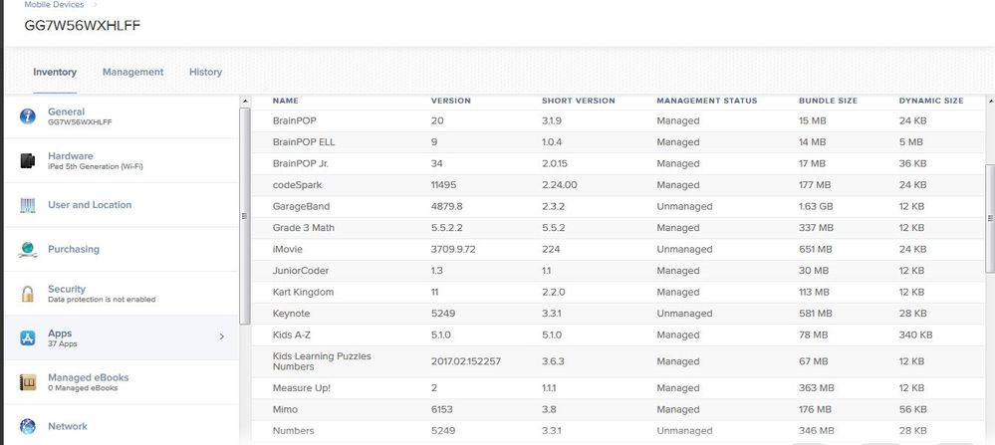Open the Security section label

pos(67,289)
